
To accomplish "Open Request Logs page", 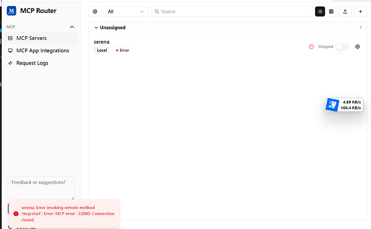I will [x=41, y=63].
